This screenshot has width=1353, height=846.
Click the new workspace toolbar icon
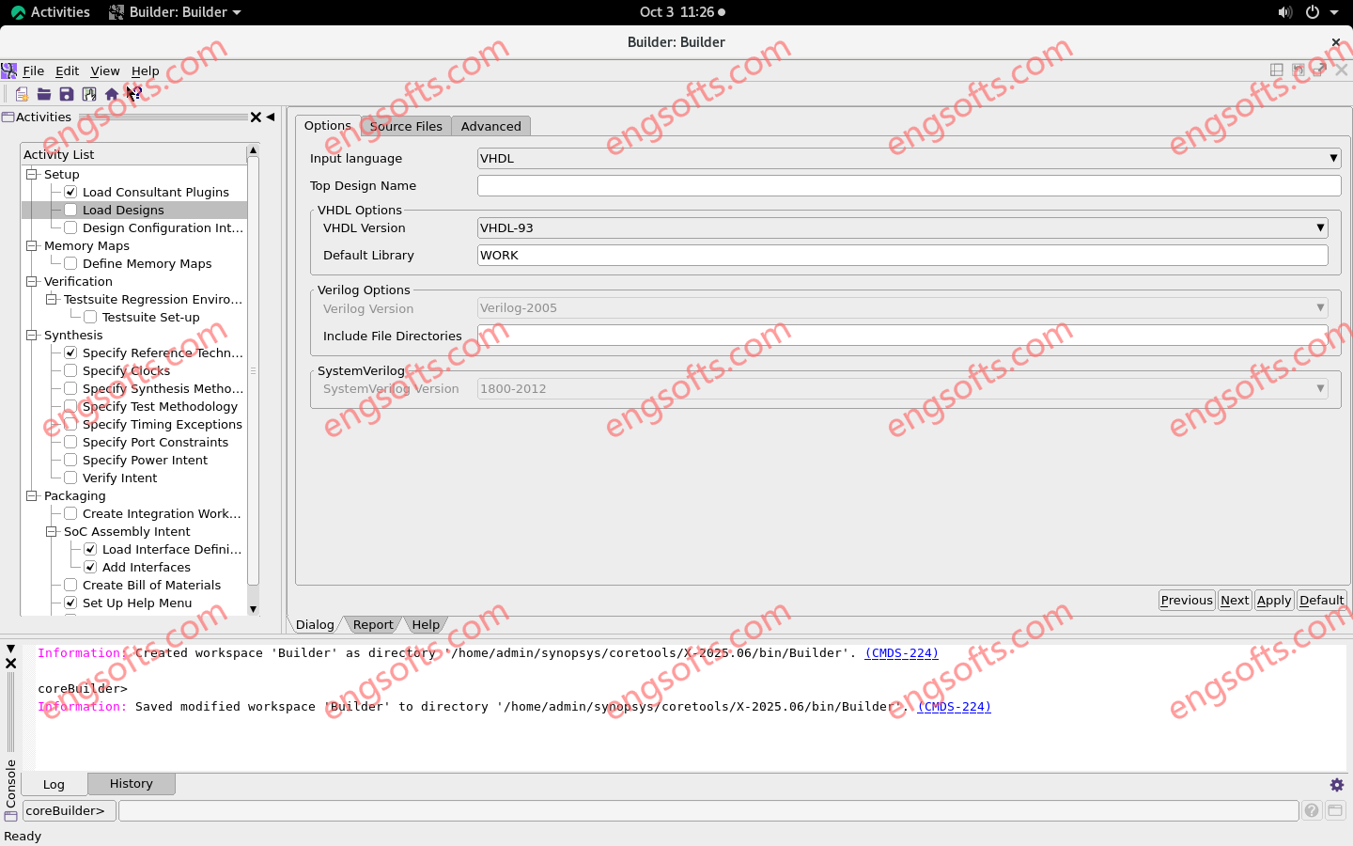pos(22,94)
